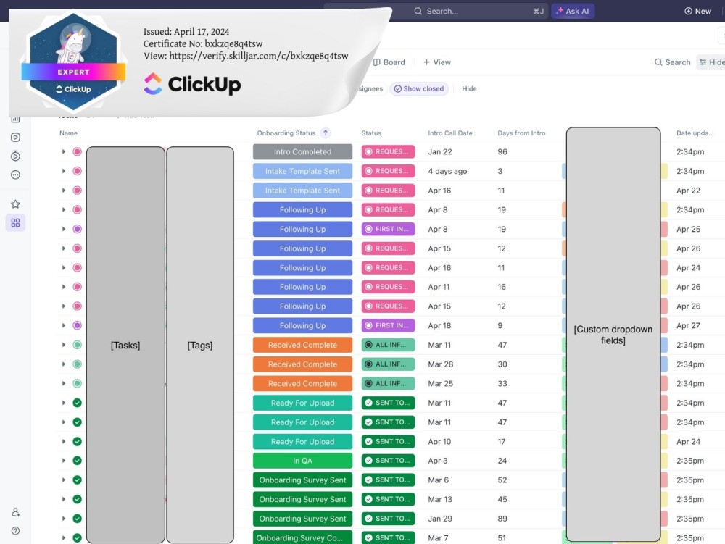This screenshot has height=544, width=725.
Task: Add a view with + View
Action: pyautogui.click(x=436, y=62)
